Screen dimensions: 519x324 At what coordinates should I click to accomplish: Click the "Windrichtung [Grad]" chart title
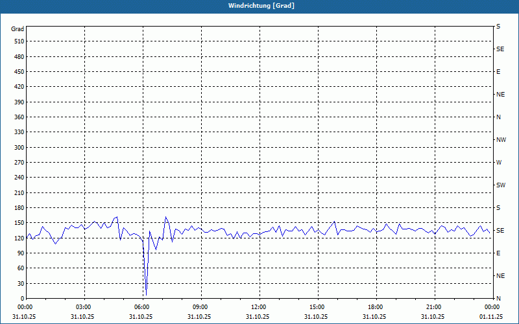coord(261,6)
